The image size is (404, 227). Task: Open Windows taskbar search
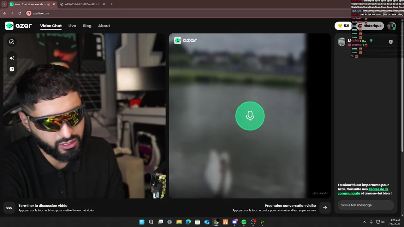point(151,222)
